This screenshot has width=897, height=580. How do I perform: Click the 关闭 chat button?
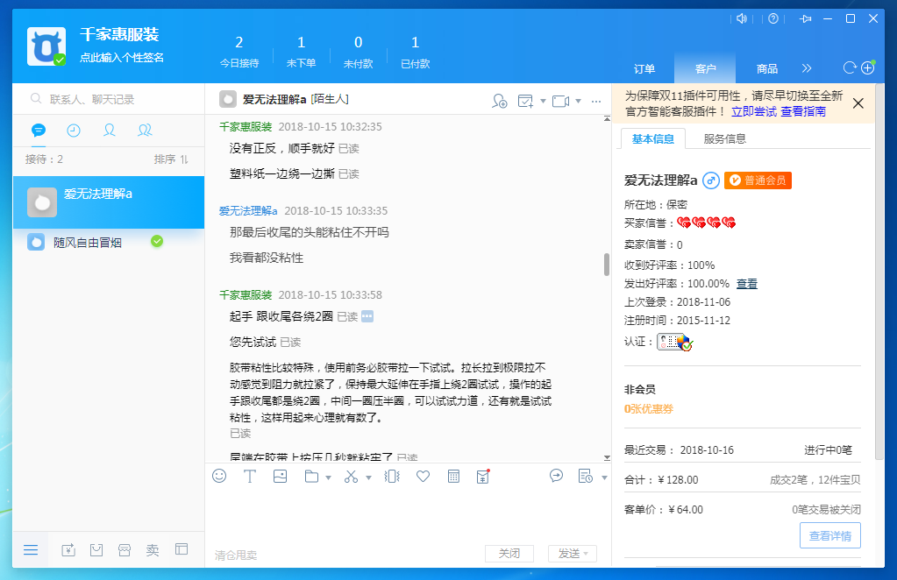coord(509,553)
